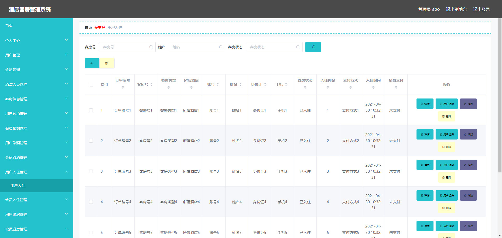Screen dimensions: 502x238
Task: Focus the 客房状态 search input
Action: (274, 47)
